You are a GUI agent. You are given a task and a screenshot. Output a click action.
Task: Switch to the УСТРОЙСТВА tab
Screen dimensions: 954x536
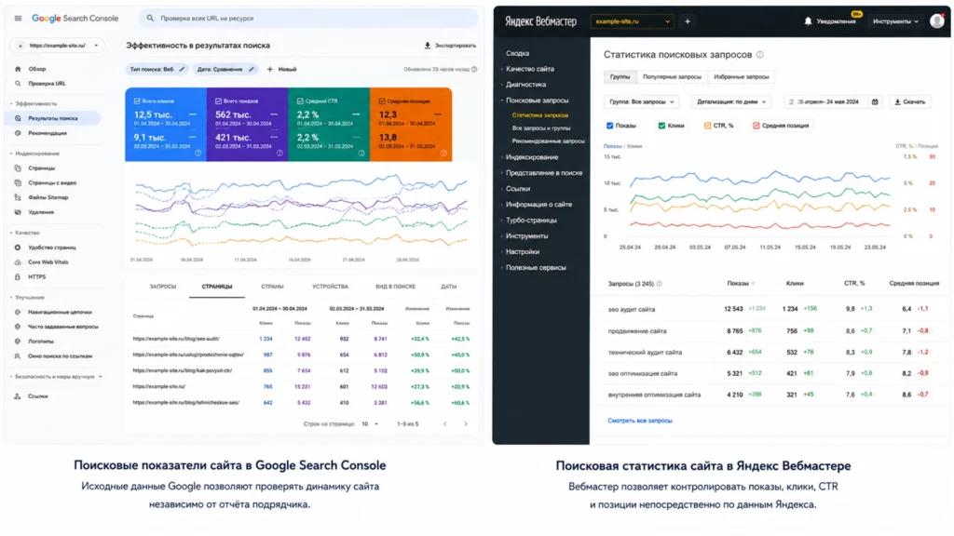pyautogui.click(x=331, y=287)
